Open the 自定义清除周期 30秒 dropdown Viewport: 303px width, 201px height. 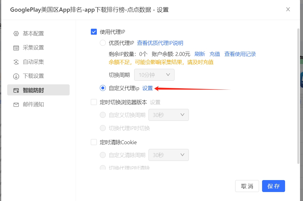(169, 155)
